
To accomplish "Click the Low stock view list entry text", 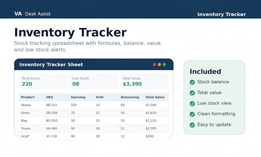I will [215, 103].
